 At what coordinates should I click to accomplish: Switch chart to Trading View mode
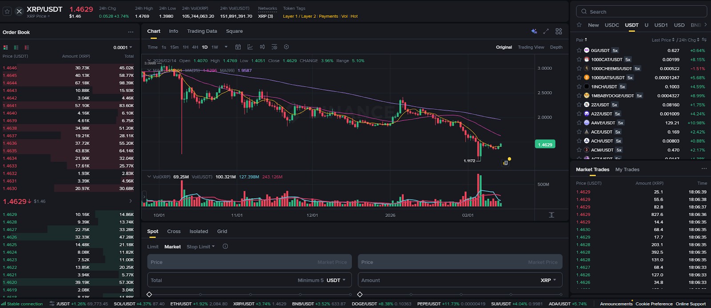click(531, 47)
